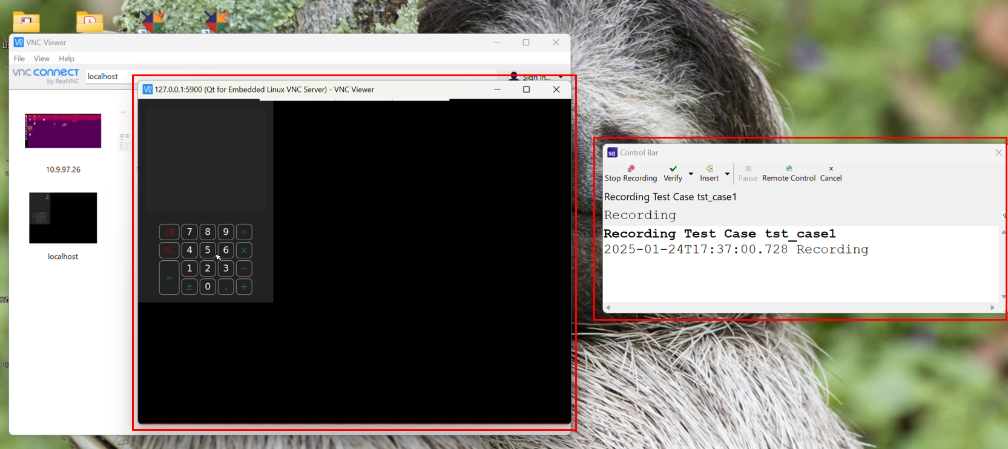The image size is (1008, 449).
Task: Open the Sign in dropdown
Action: coord(536,77)
